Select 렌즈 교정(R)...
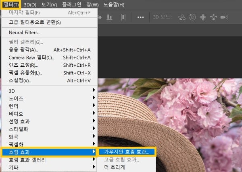 pyautogui.click(x=49, y=65)
